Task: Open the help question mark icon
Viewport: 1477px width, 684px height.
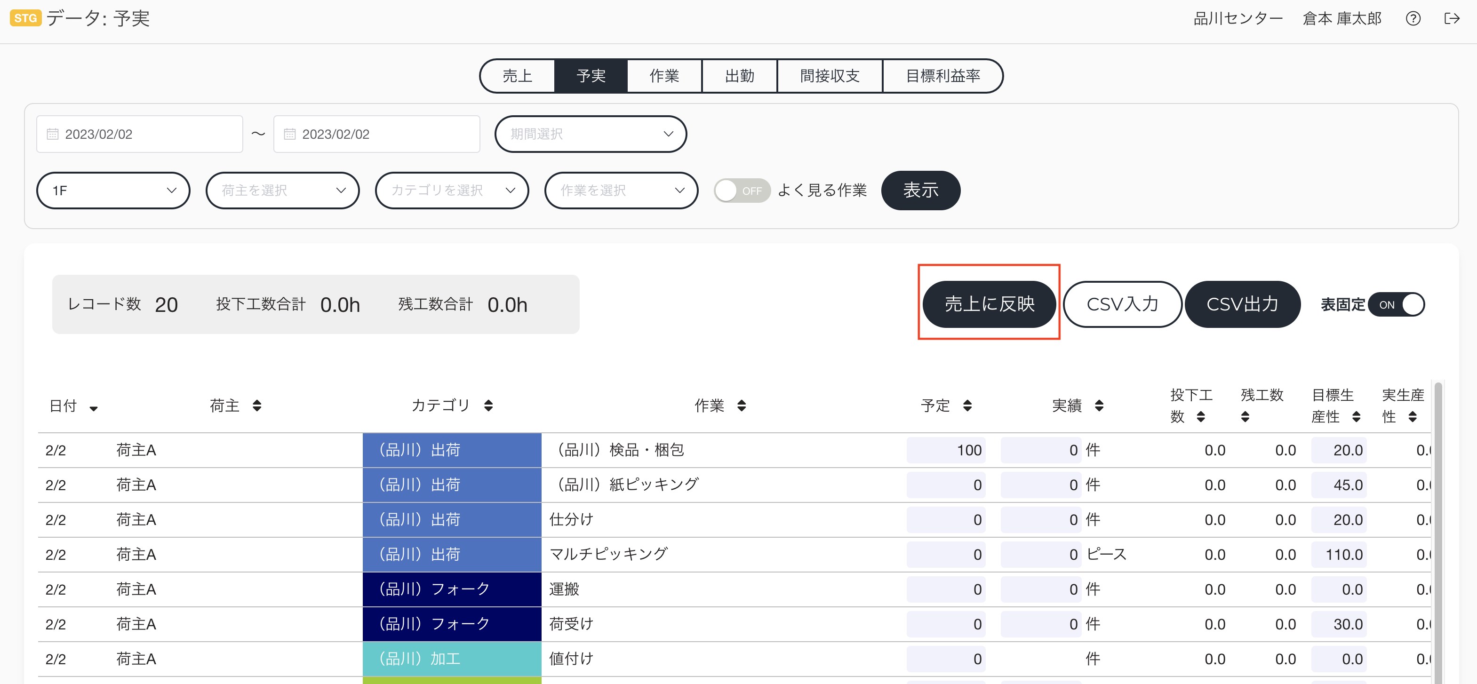Action: 1413,19
